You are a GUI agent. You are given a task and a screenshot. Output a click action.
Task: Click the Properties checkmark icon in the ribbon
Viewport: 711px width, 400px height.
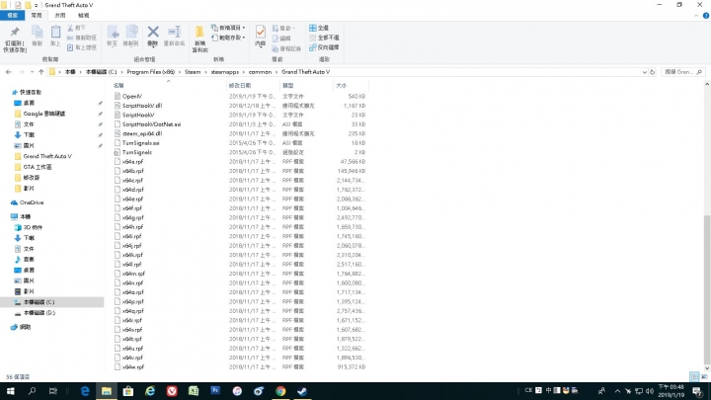261,32
